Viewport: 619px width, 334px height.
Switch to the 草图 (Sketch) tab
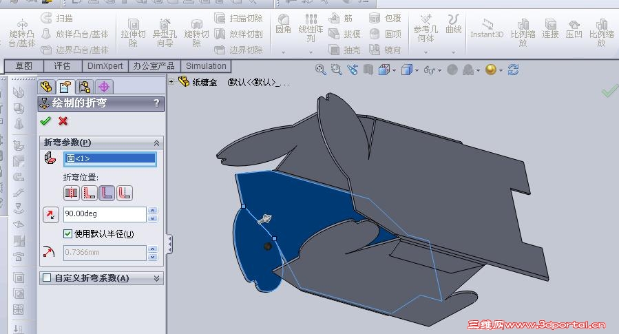(x=23, y=66)
